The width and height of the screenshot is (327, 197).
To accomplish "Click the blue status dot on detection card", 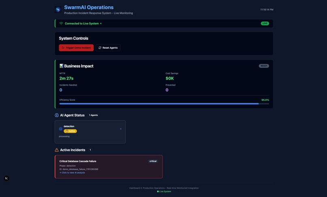I will (121, 129).
